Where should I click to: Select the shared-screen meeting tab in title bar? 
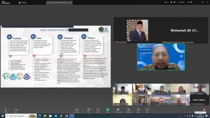[x=60, y=2]
